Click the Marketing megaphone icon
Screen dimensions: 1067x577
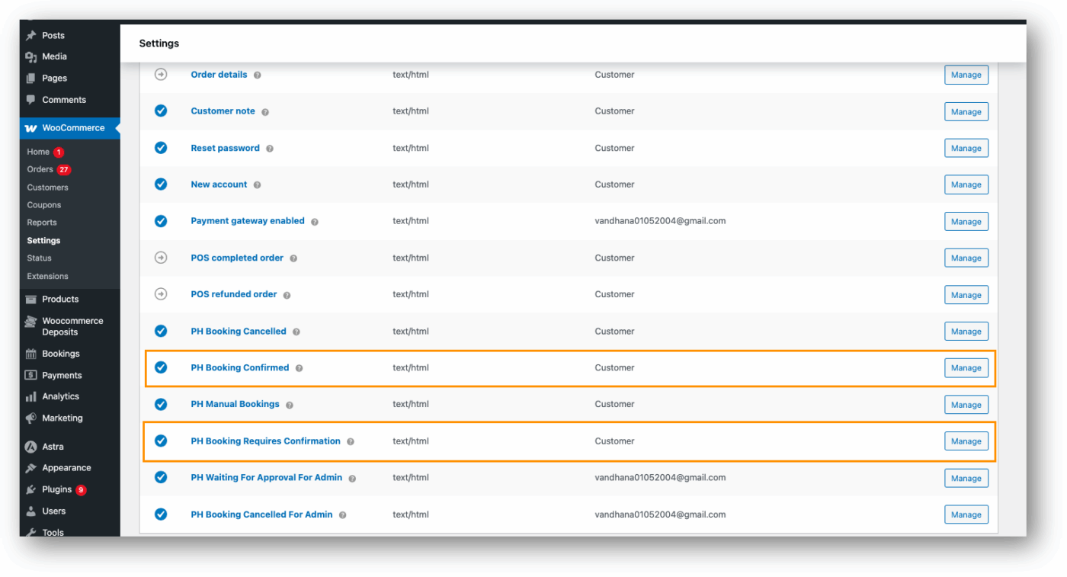click(x=31, y=418)
